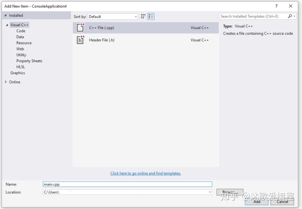
Task: Click the Add button
Action: (257, 201)
